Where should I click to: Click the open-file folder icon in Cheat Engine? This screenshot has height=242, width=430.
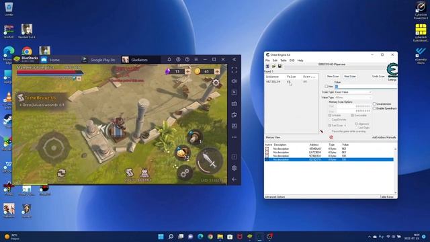click(x=273, y=66)
